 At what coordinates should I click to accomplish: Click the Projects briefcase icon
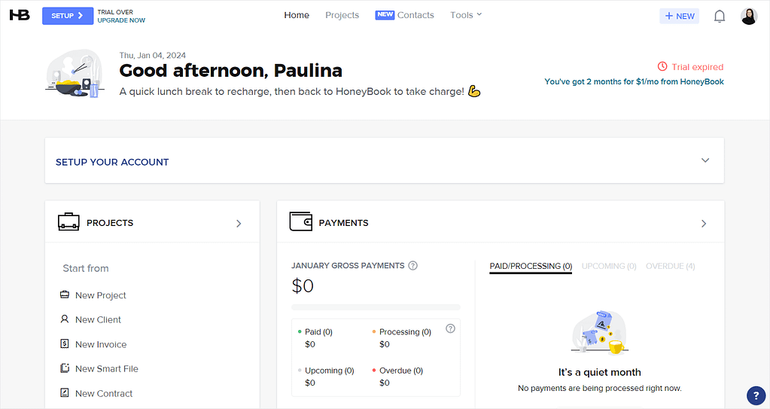(68, 222)
